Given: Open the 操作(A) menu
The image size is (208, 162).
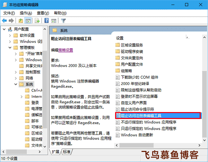Looking at the screenshot, I should click(x=26, y=13).
